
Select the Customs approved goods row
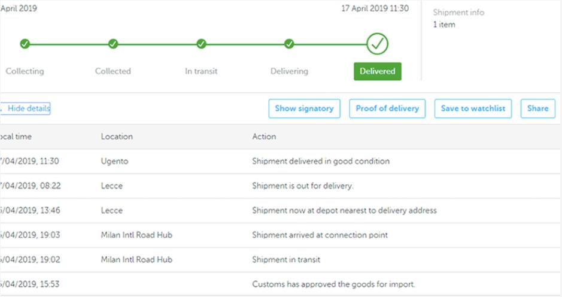click(280, 284)
